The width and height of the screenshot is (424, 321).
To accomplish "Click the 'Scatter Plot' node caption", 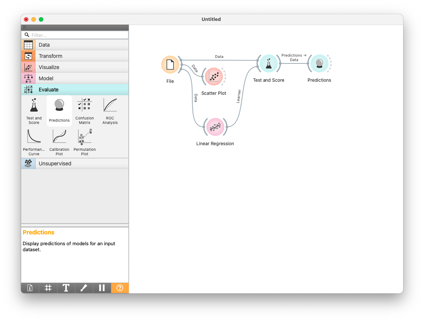I will click(x=214, y=93).
